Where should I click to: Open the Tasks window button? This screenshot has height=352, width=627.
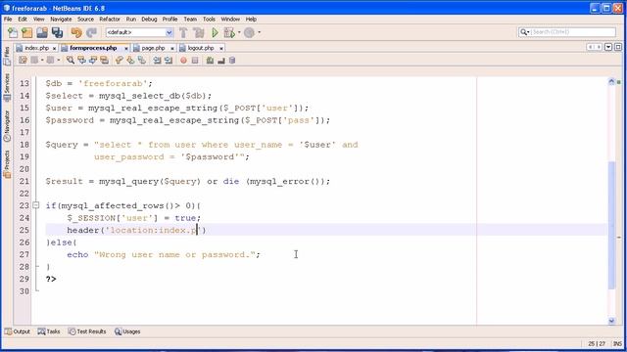point(49,331)
